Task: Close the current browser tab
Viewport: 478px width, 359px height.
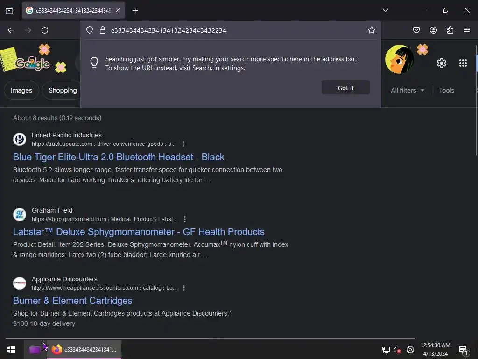Action: pyautogui.click(x=118, y=10)
